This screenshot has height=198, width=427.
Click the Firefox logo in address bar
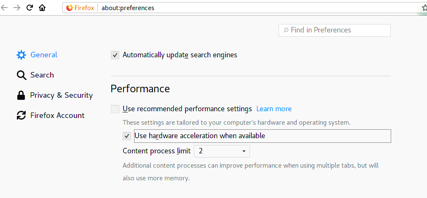[x=70, y=8]
